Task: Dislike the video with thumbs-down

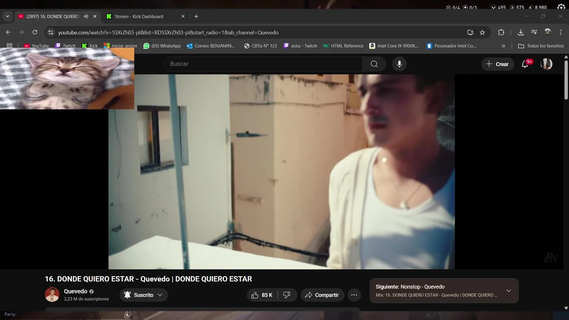Action: pos(287,295)
